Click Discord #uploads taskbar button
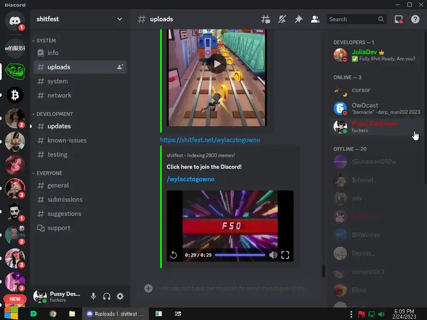The image size is (427, 320). pyautogui.click(x=116, y=314)
